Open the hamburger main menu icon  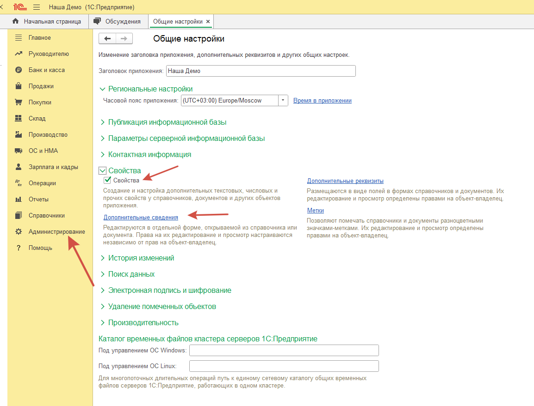click(x=37, y=7)
